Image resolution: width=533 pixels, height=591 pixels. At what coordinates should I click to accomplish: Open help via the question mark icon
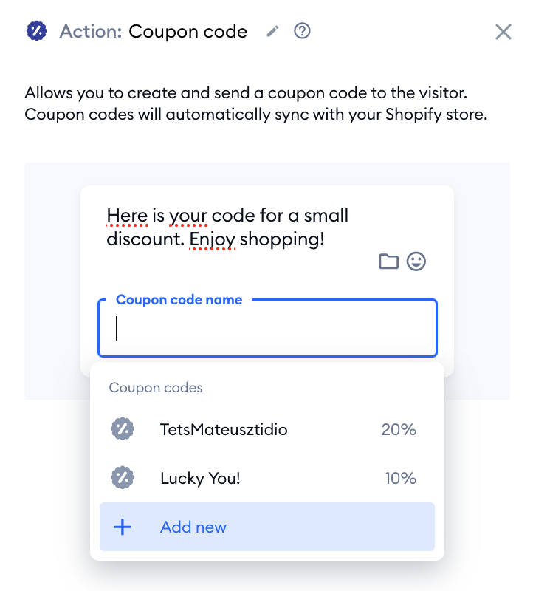pyautogui.click(x=302, y=31)
